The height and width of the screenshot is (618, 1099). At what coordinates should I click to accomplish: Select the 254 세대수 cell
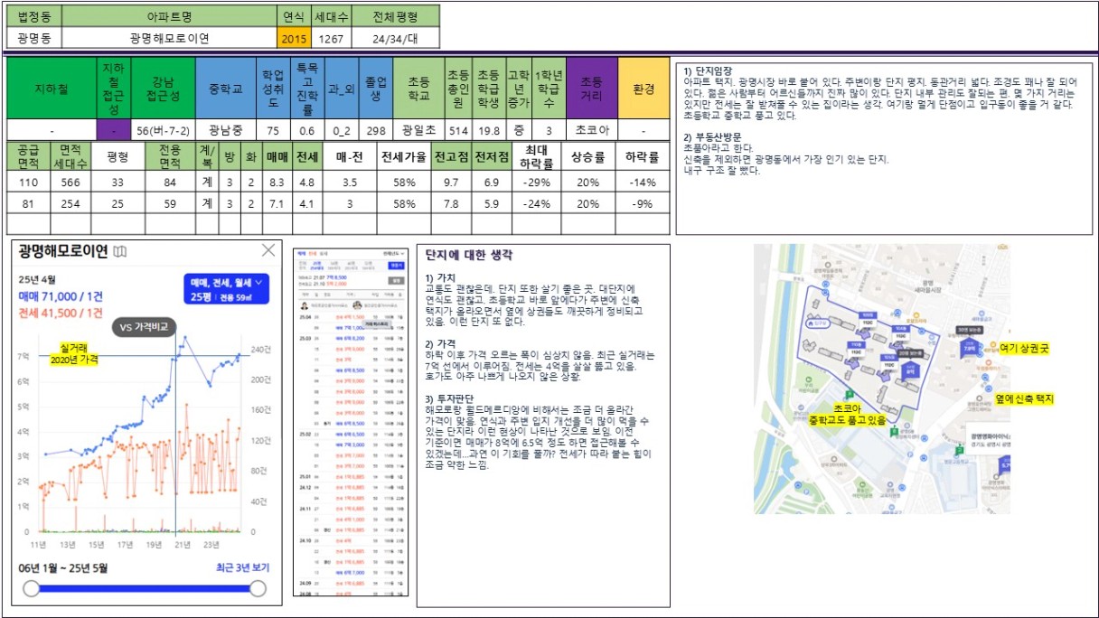[x=70, y=203]
